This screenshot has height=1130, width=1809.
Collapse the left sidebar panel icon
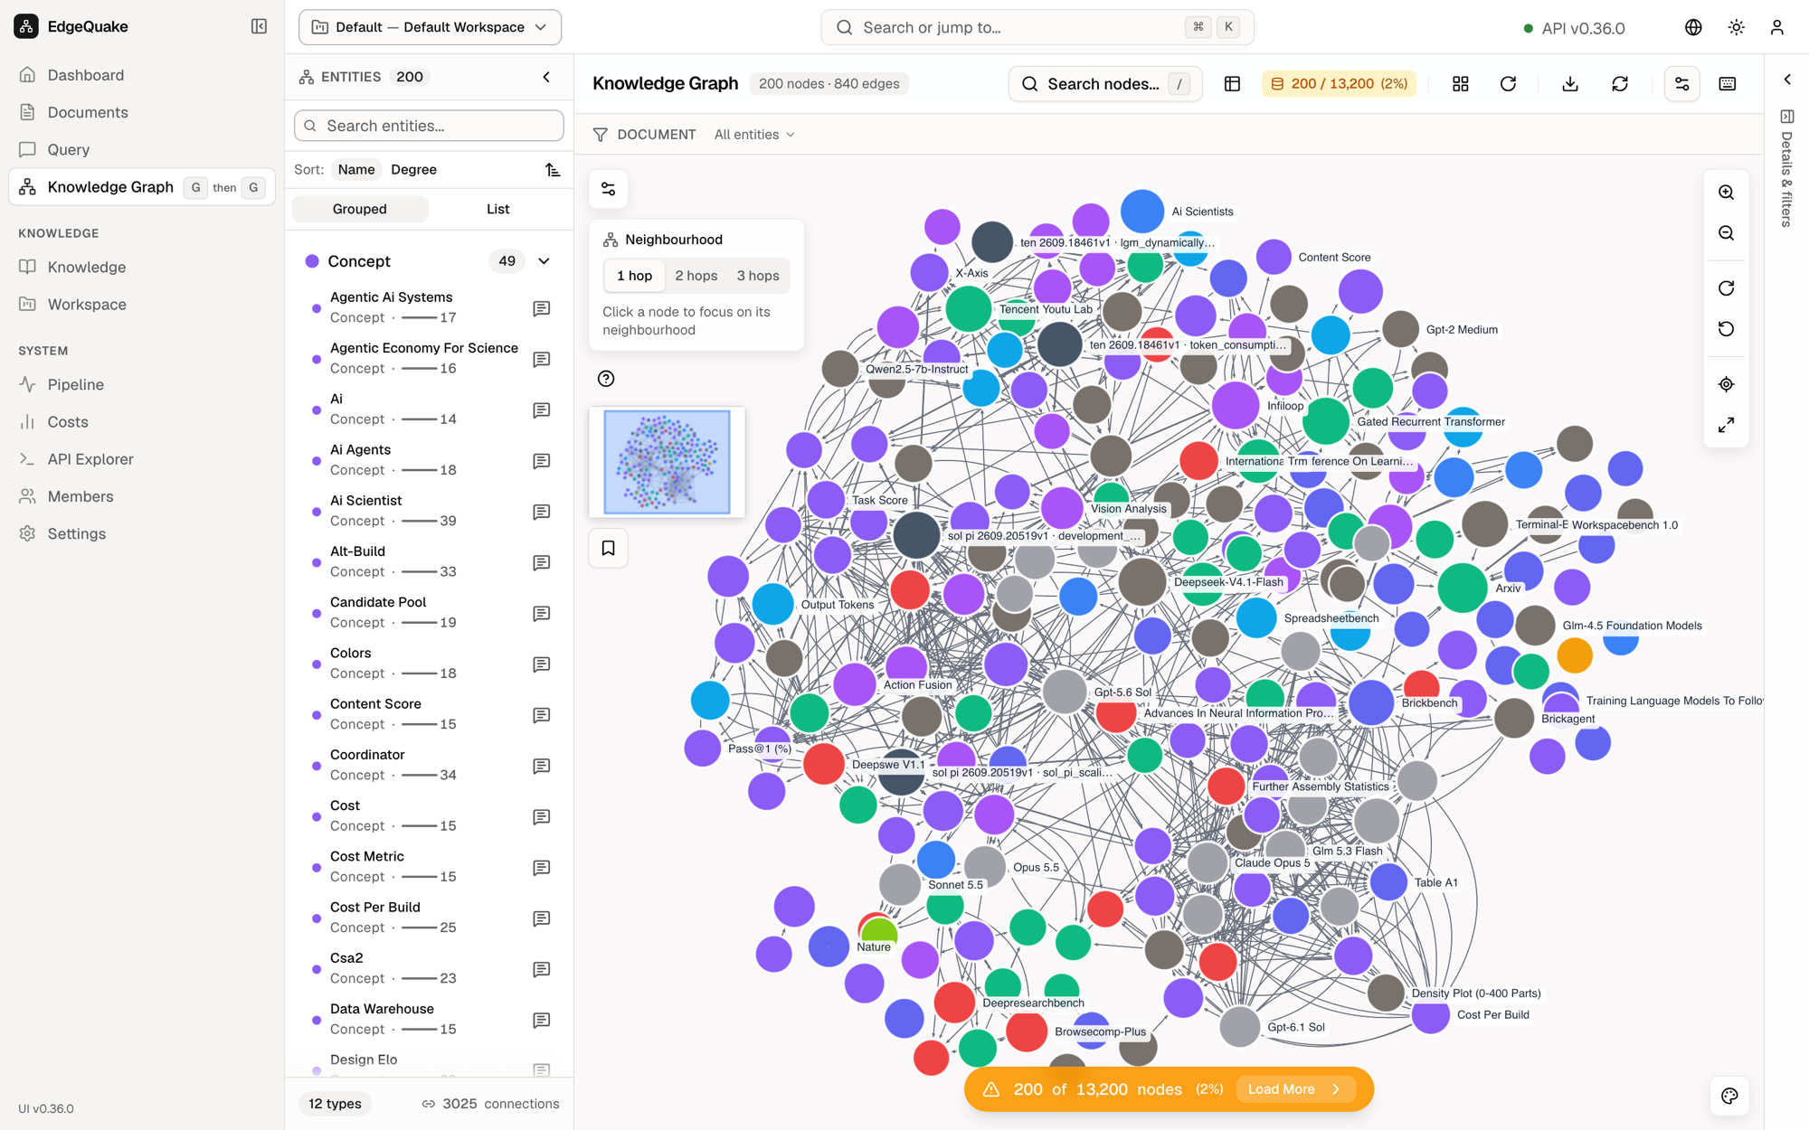coord(259,26)
